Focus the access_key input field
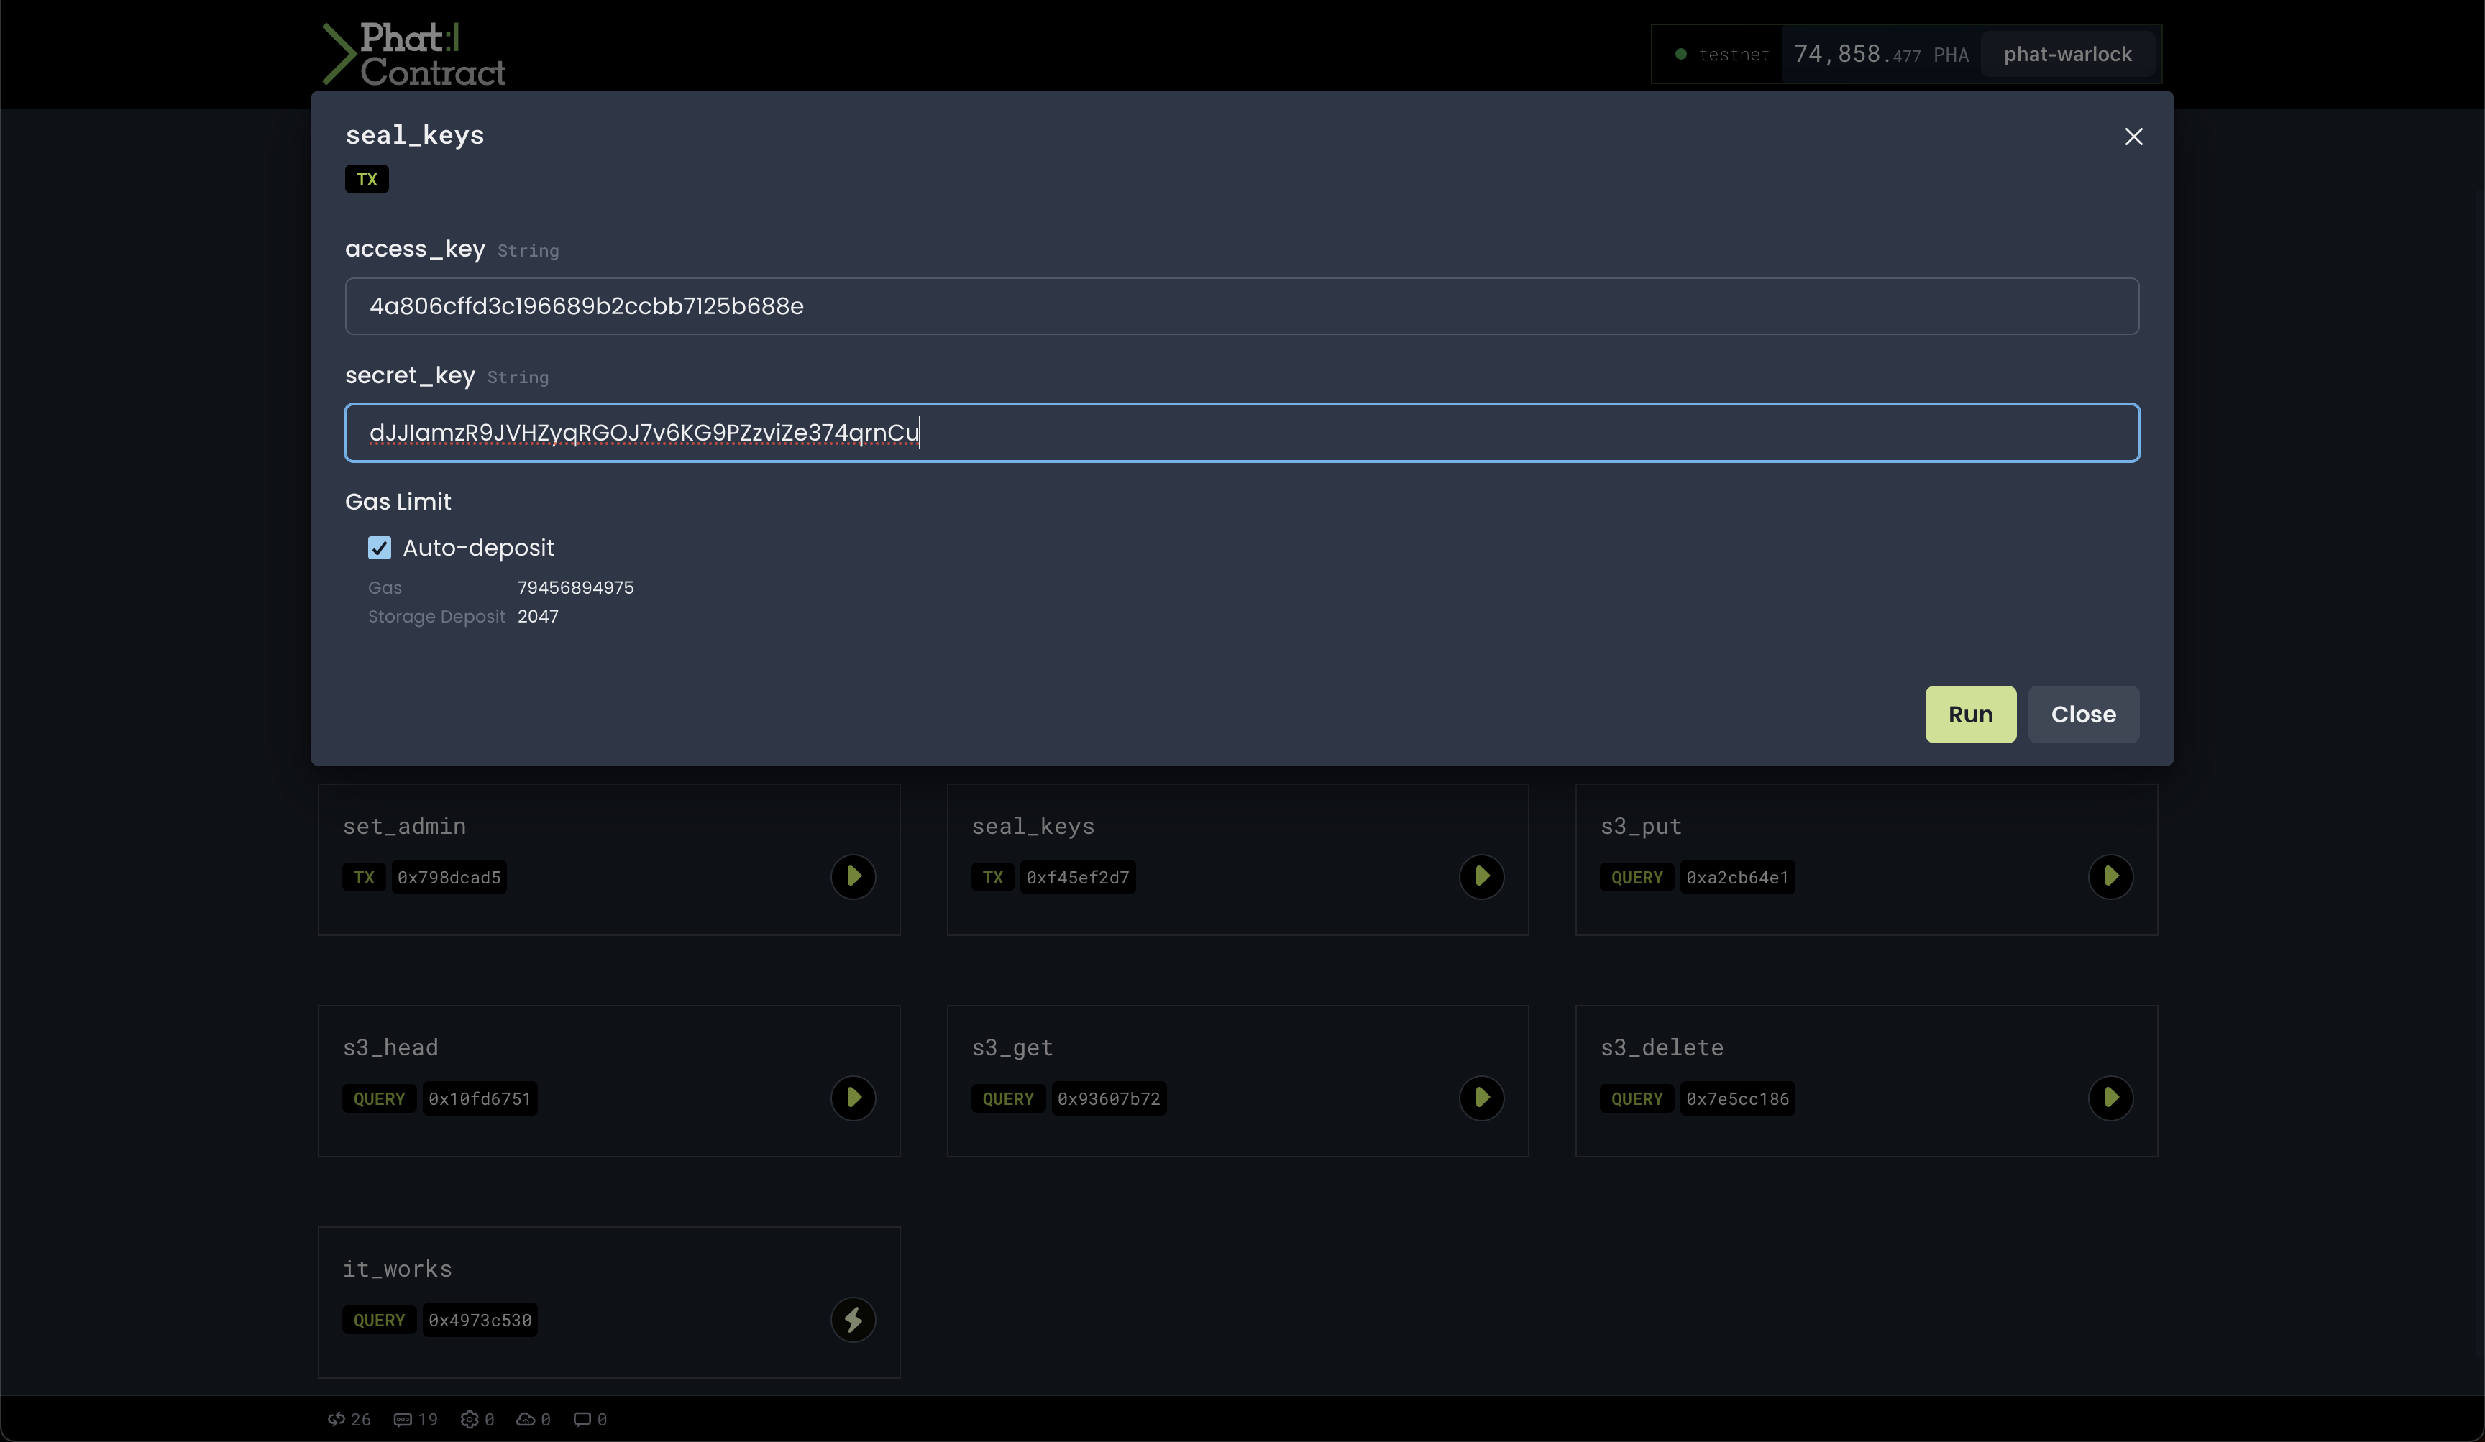Viewport: 2485px width, 1442px height. pos(1240,306)
